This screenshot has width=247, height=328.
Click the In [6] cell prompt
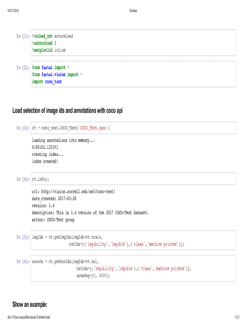tap(23, 262)
